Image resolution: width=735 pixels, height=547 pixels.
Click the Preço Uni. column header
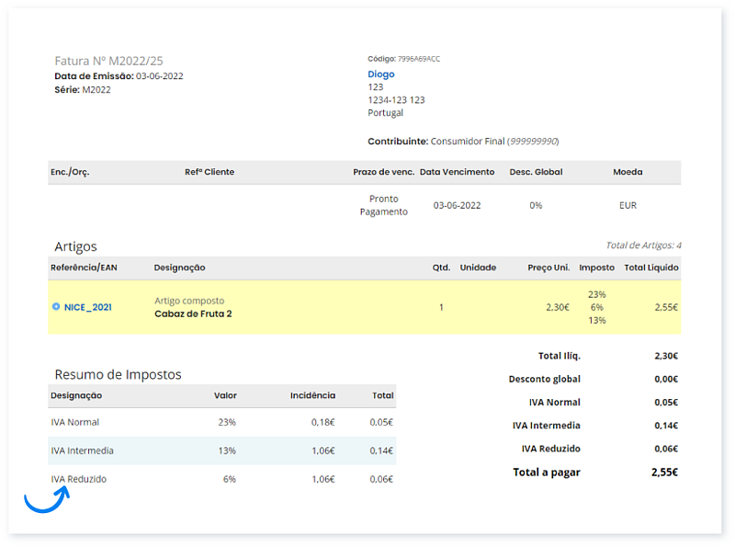(x=548, y=268)
